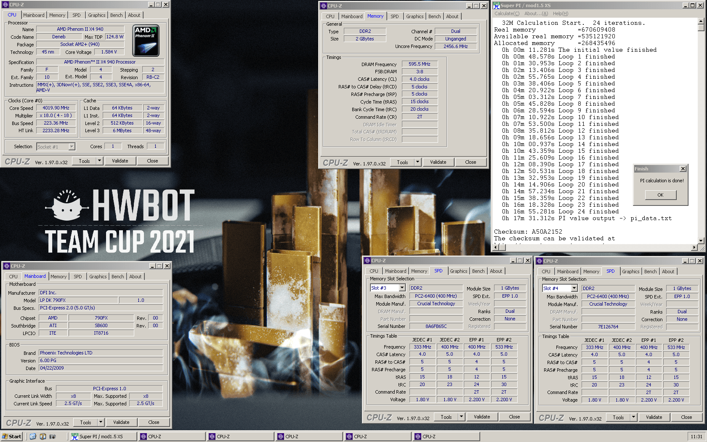Click the Close button in the Mainboard window
Image resolution: width=707 pixels, height=442 pixels.
154,422
